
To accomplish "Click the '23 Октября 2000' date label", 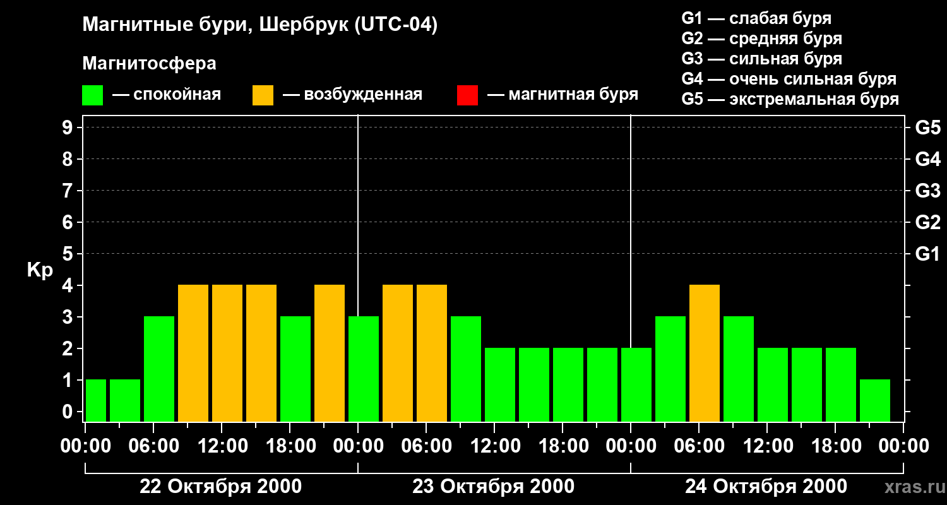I will click(x=493, y=487).
